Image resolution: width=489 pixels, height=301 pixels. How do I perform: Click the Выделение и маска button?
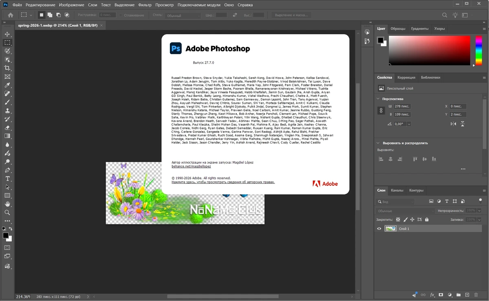click(291, 15)
